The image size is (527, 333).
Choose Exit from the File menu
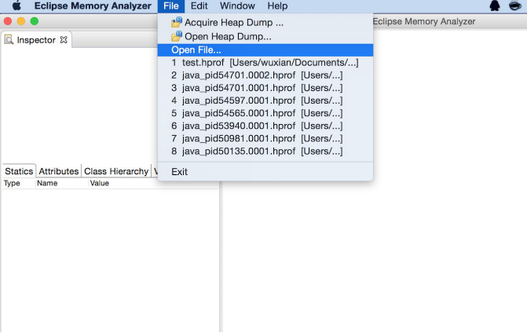click(265, 172)
